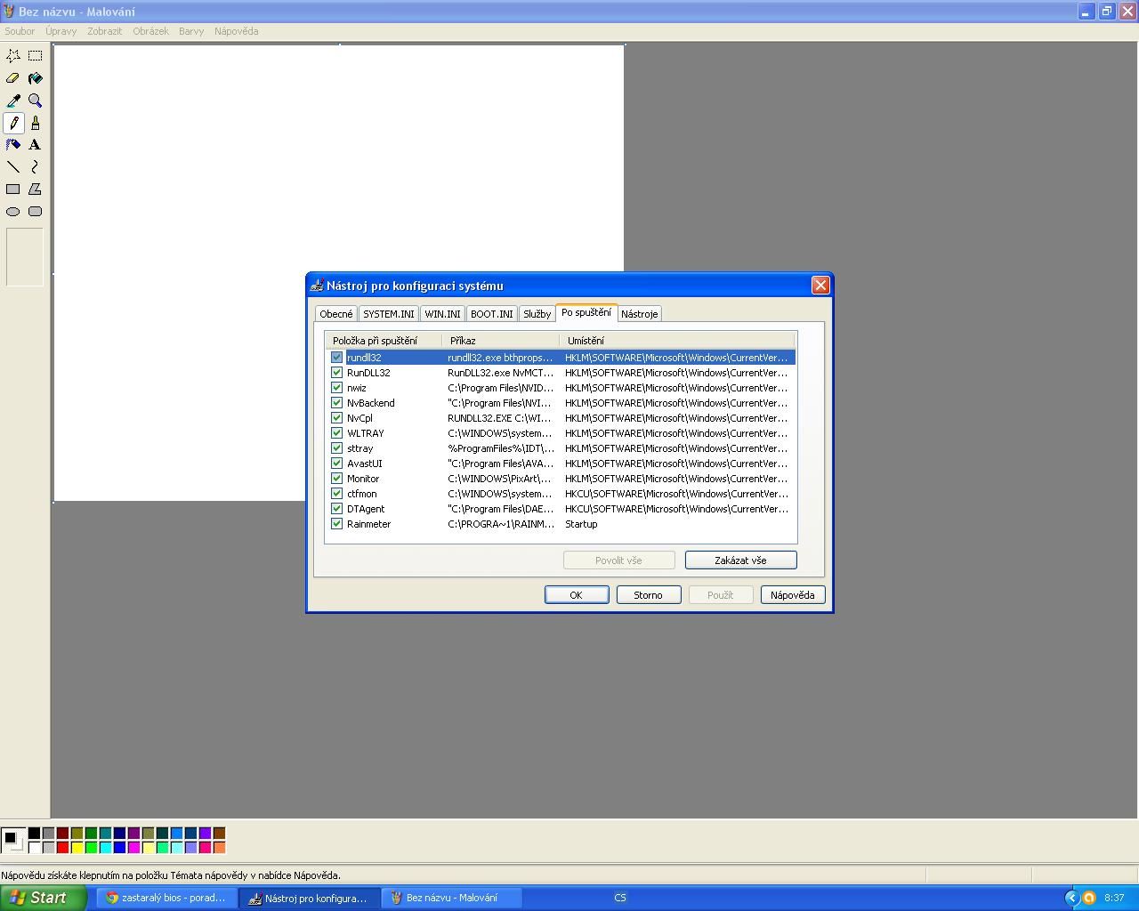This screenshot has width=1139, height=911.
Task: Select the Pencil tool in Paint
Action: tap(13, 123)
